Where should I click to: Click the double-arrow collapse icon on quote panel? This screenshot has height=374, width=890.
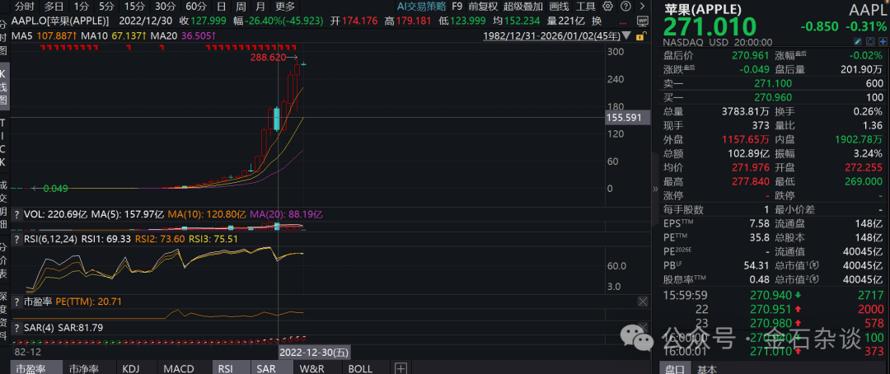655,189
